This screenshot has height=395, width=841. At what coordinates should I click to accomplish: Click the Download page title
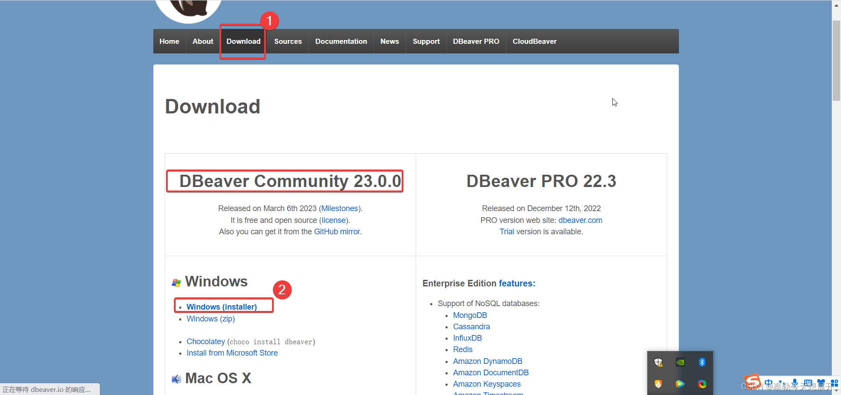point(212,106)
